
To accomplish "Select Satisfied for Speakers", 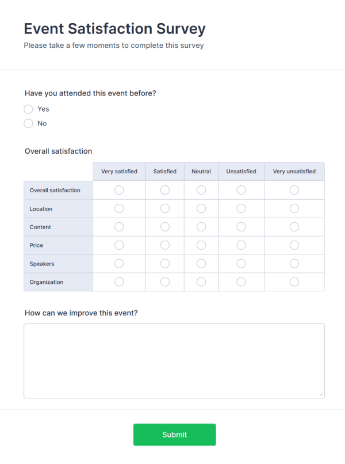I will tap(164, 264).
